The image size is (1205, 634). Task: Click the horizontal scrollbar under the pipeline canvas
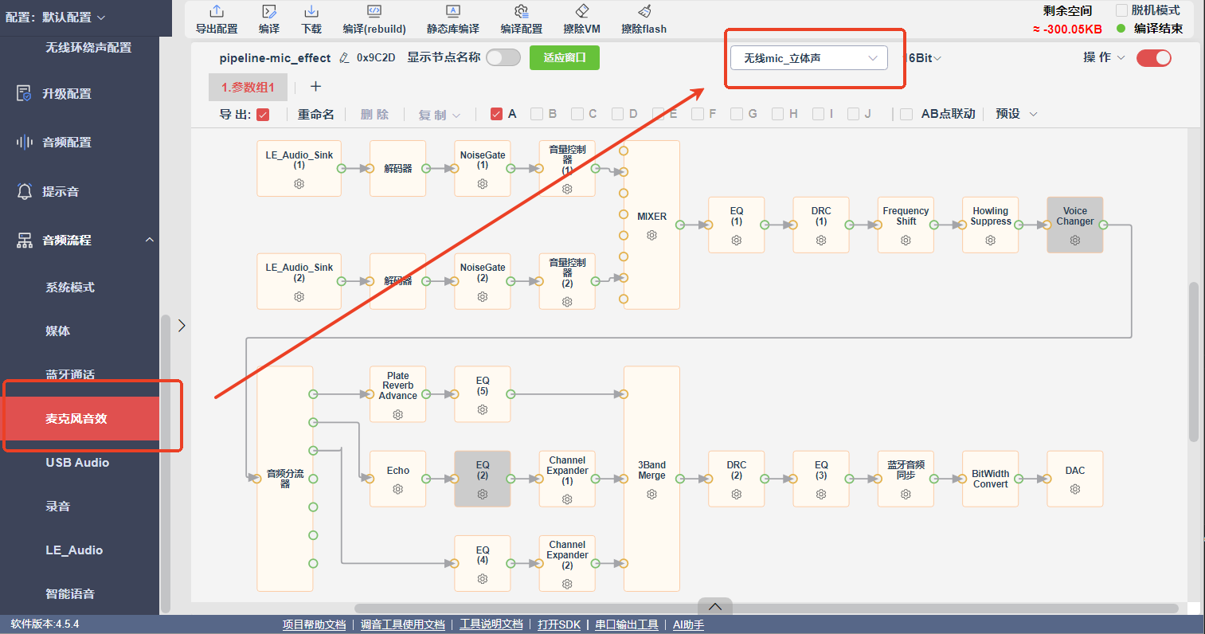click(x=766, y=609)
